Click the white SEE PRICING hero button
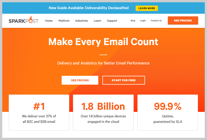This screenshot has height=140, width=207. point(80,80)
